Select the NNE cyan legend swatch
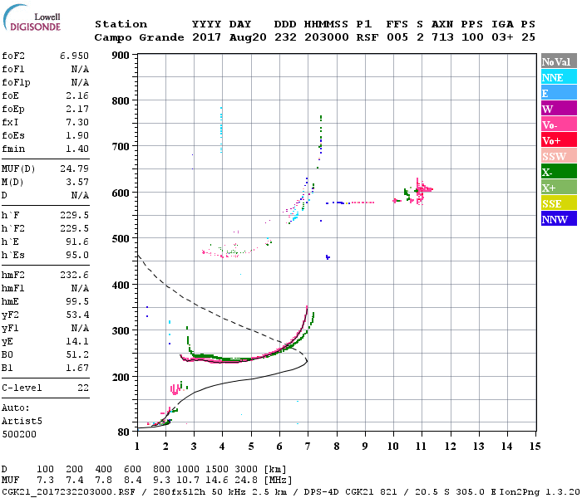Image resolution: width=582 pixels, height=498 pixels. pyautogui.click(x=559, y=77)
